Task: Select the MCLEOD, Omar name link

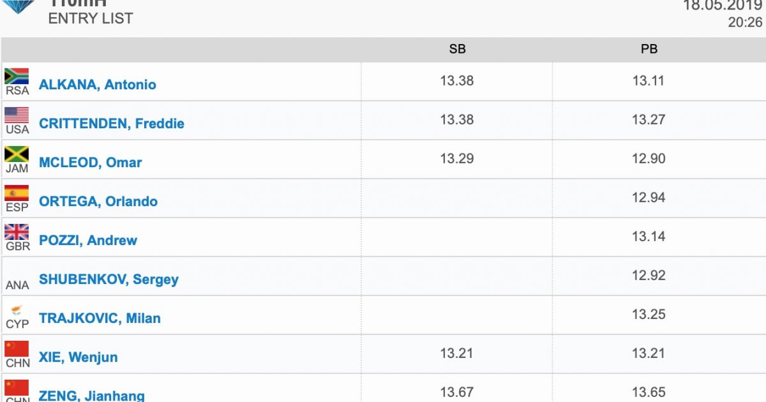Action: (x=90, y=162)
